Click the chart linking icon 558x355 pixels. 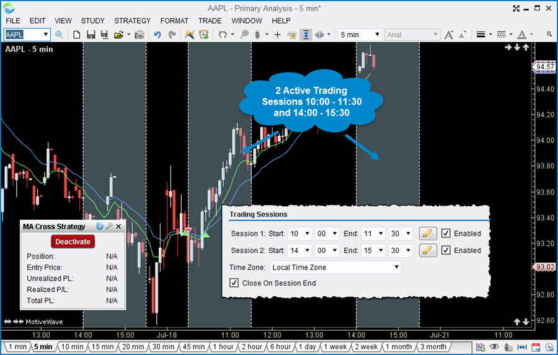point(319,35)
